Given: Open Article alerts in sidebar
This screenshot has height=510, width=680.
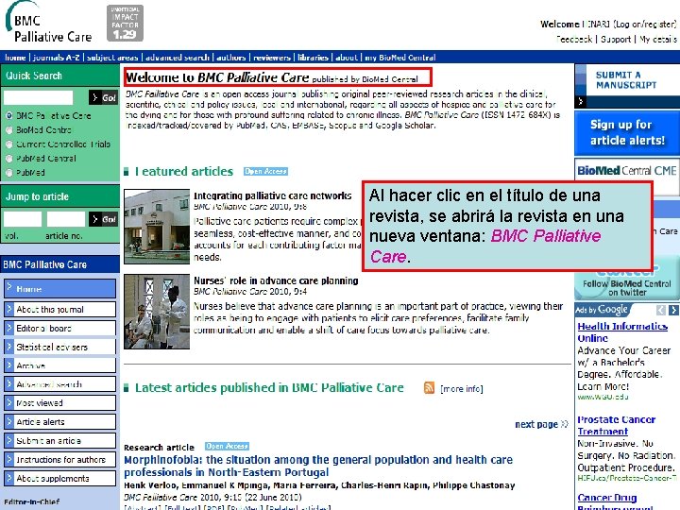Looking at the screenshot, I should click(59, 421).
